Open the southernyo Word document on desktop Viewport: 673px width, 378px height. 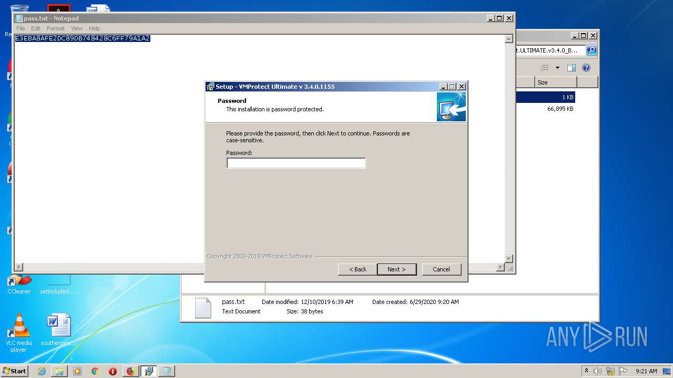click(x=58, y=330)
